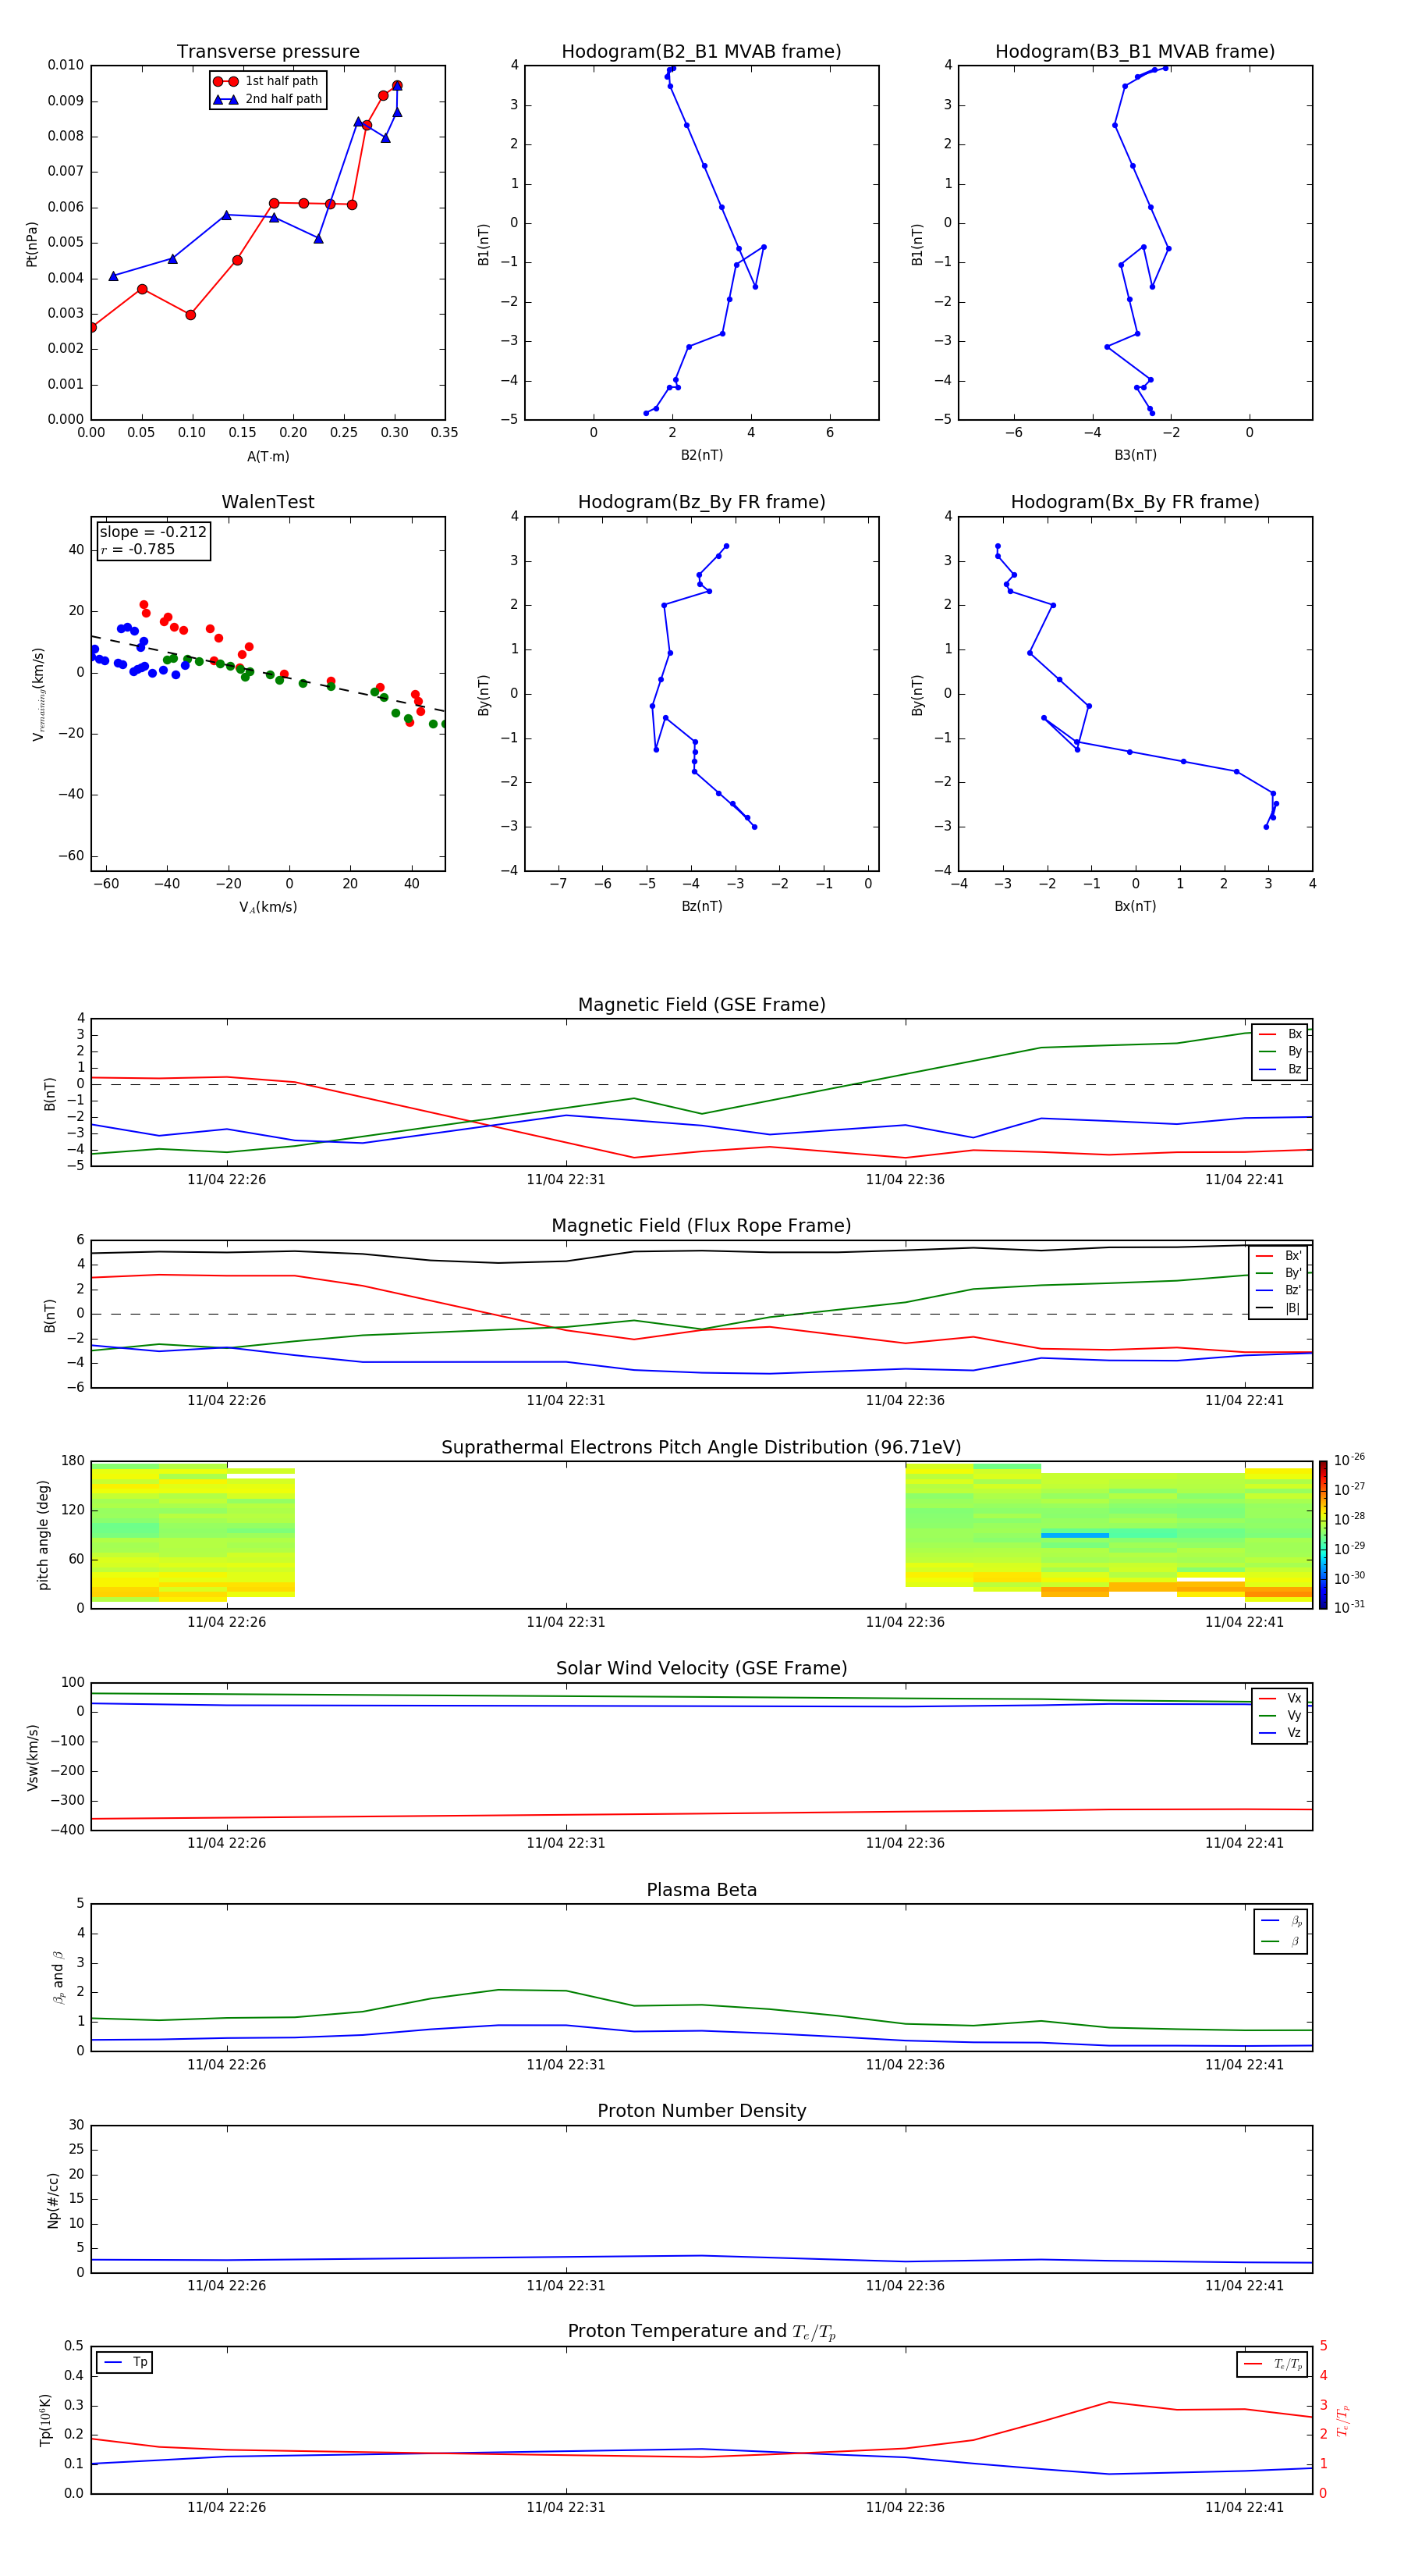Viewport: 1404px width, 2576px height.
Task: Click the 'WalenTest' plot title
Action: 268,502
